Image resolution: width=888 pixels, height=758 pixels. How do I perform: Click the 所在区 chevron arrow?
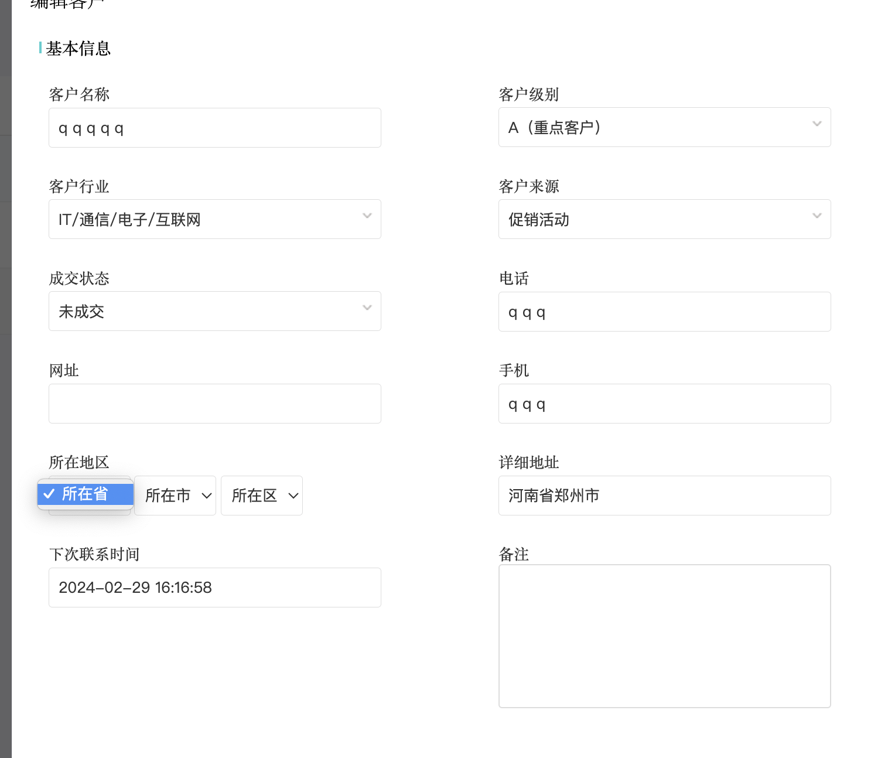293,496
